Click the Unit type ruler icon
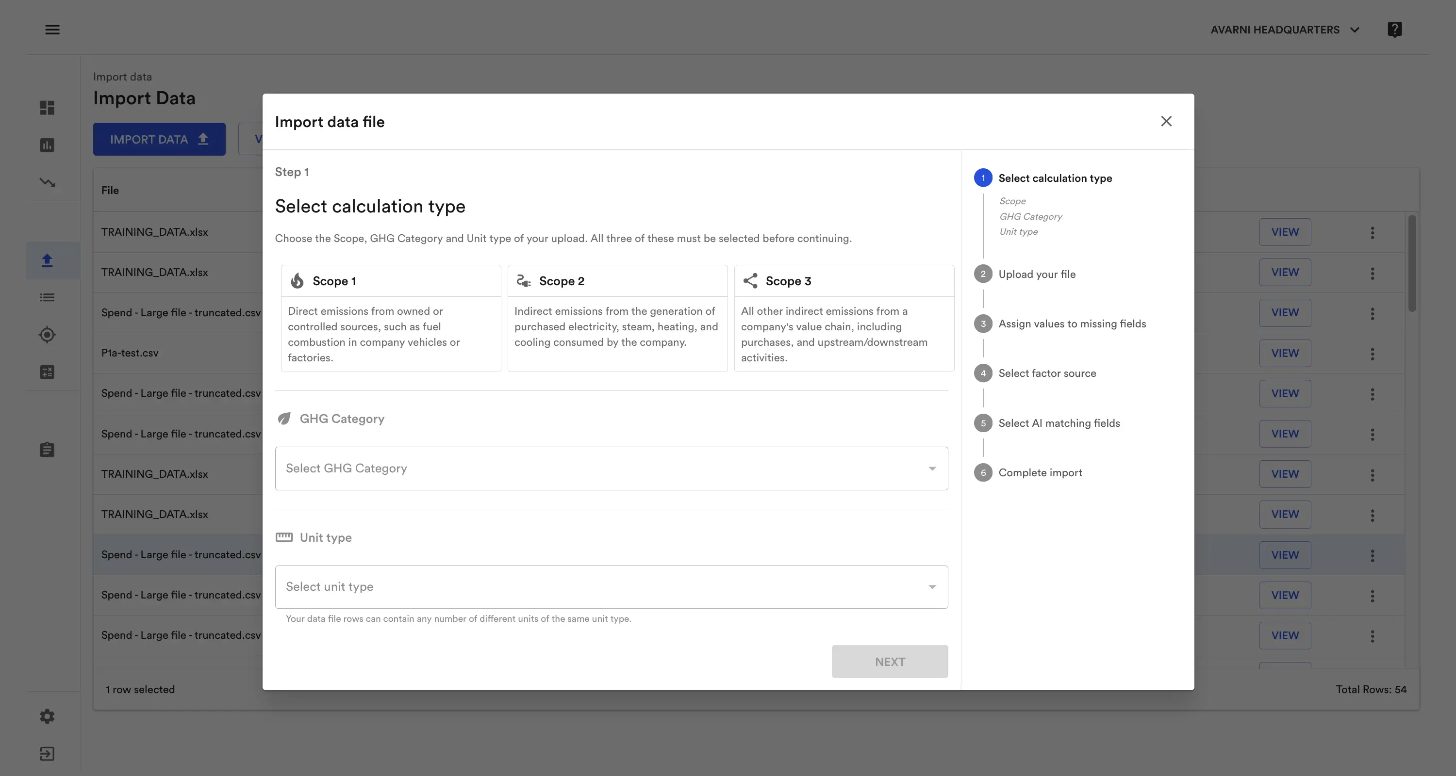 coord(284,537)
